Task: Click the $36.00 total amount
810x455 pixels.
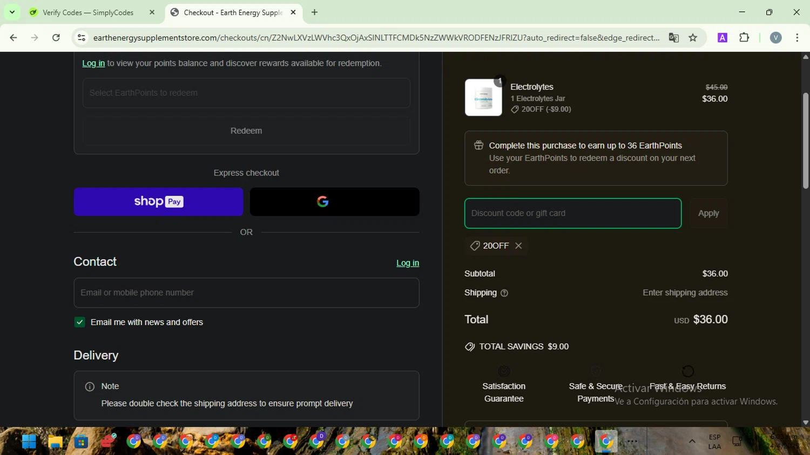Action: click(710, 320)
